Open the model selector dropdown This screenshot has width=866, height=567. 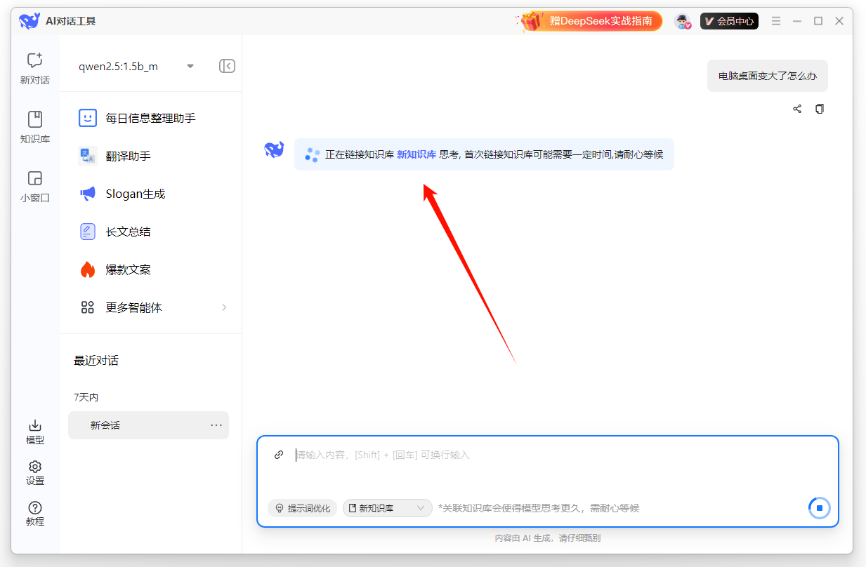pos(190,65)
